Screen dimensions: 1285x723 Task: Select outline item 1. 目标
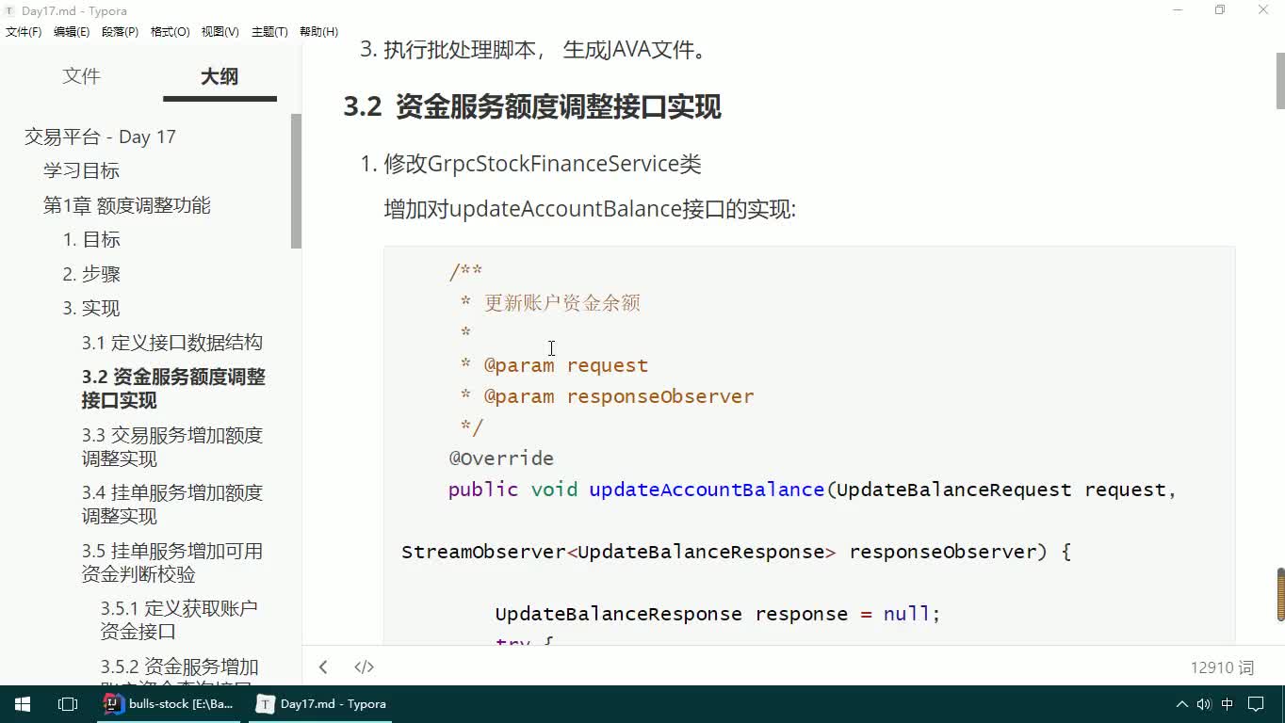pyautogui.click(x=91, y=239)
